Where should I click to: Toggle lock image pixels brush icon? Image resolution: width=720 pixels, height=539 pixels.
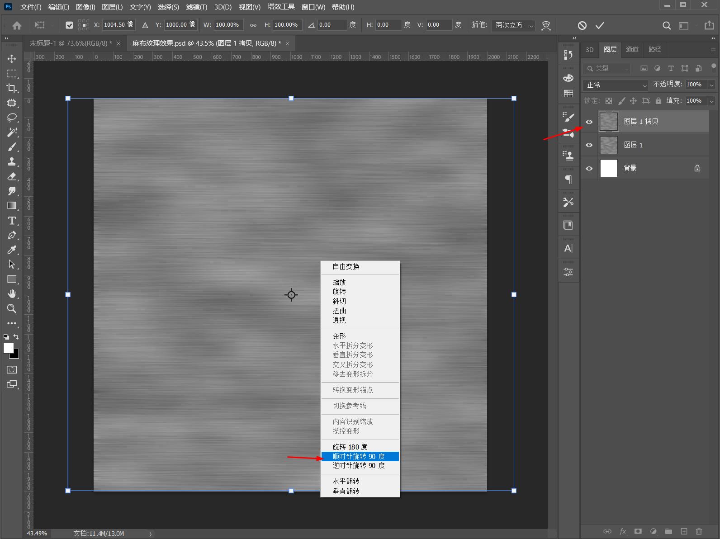pos(621,101)
